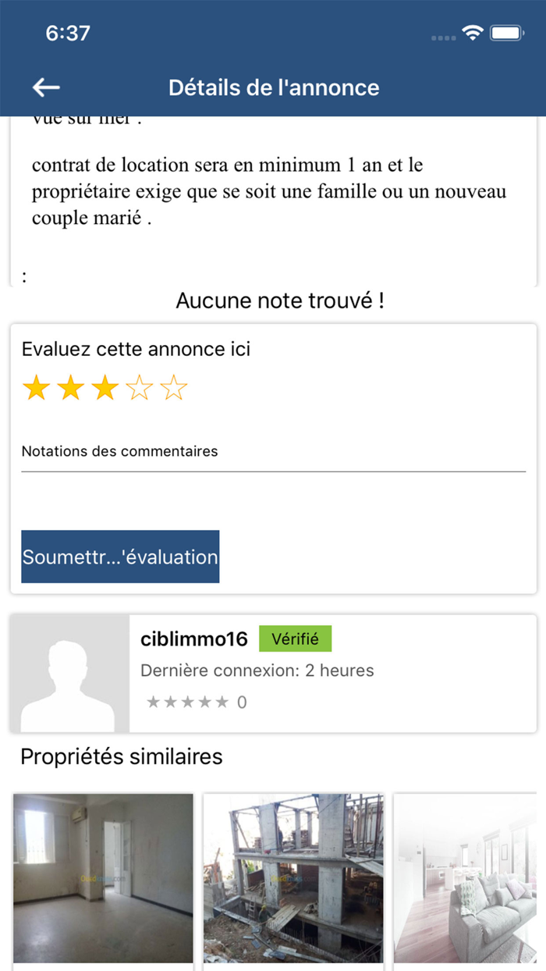The height and width of the screenshot is (971, 546).
Task: Select the second rating star
Action: click(70, 388)
